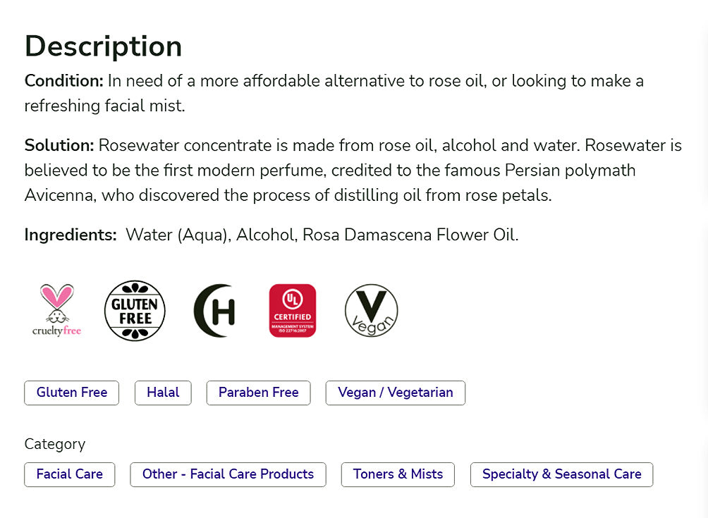Click the Description heading
Screen dimensions: 708x518
coord(103,46)
